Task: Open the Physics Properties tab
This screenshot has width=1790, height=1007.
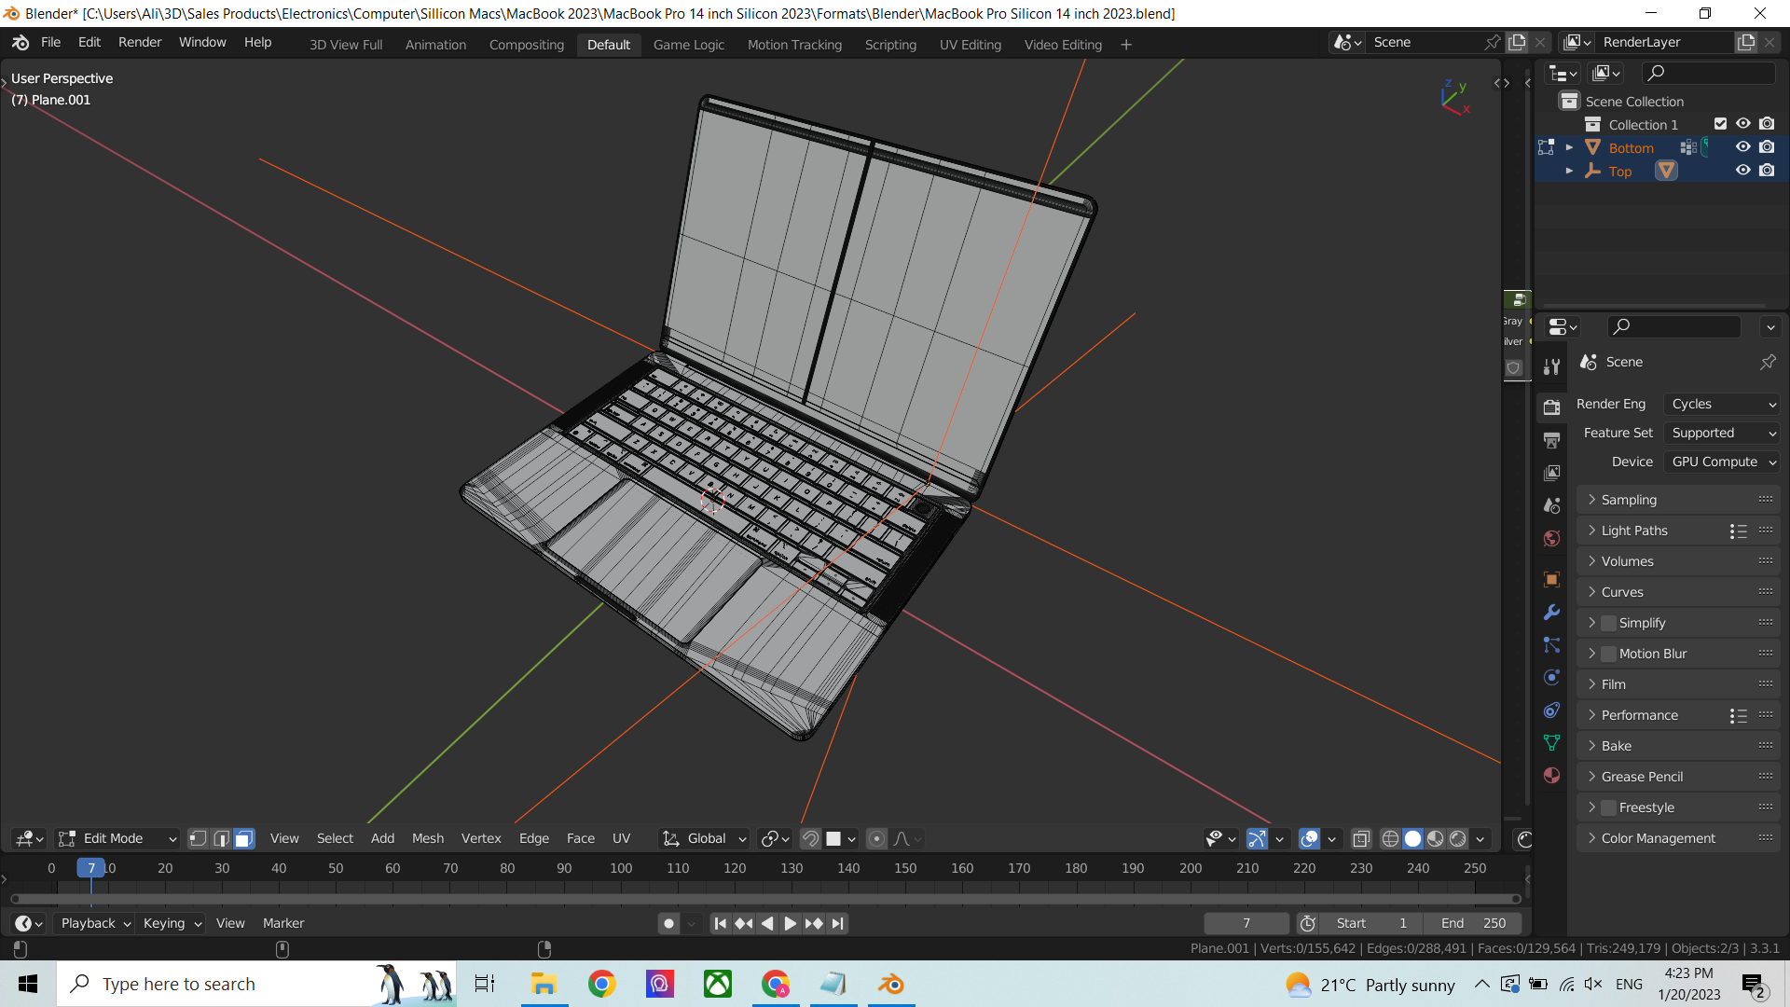Action: pyautogui.click(x=1550, y=678)
